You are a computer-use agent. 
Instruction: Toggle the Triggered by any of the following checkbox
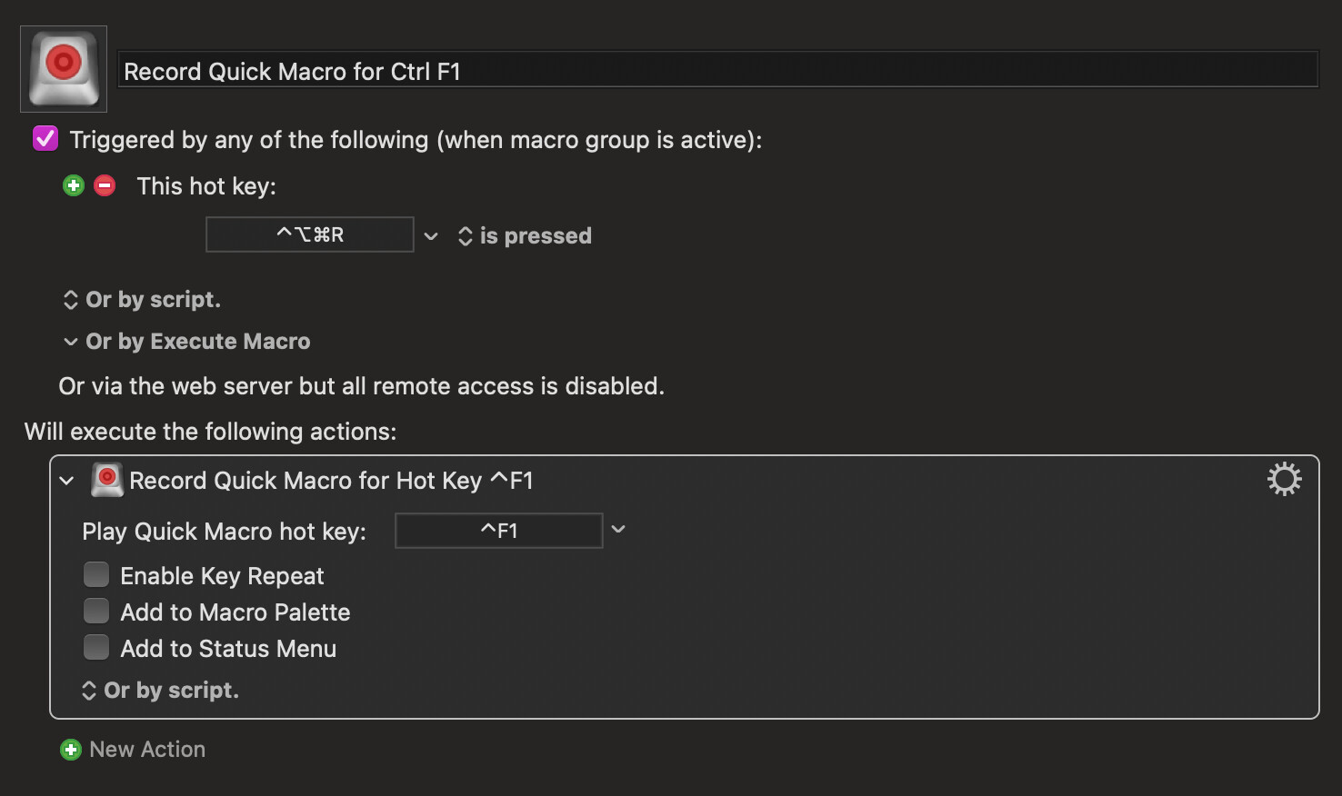(x=45, y=139)
